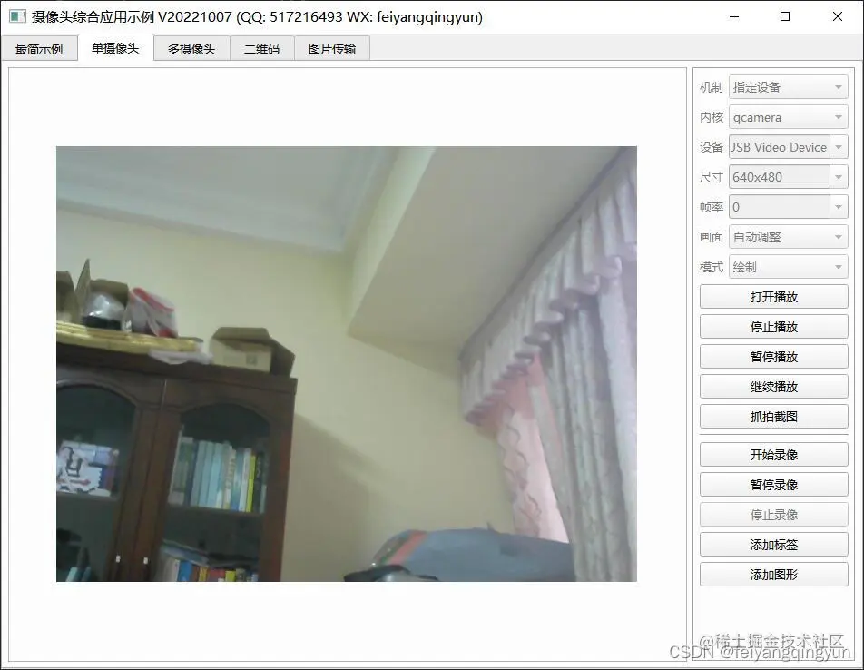
Task: Click 继续播放 to resume playback
Action: coord(772,386)
